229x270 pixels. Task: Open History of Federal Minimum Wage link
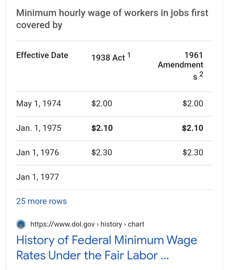(107, 248)
